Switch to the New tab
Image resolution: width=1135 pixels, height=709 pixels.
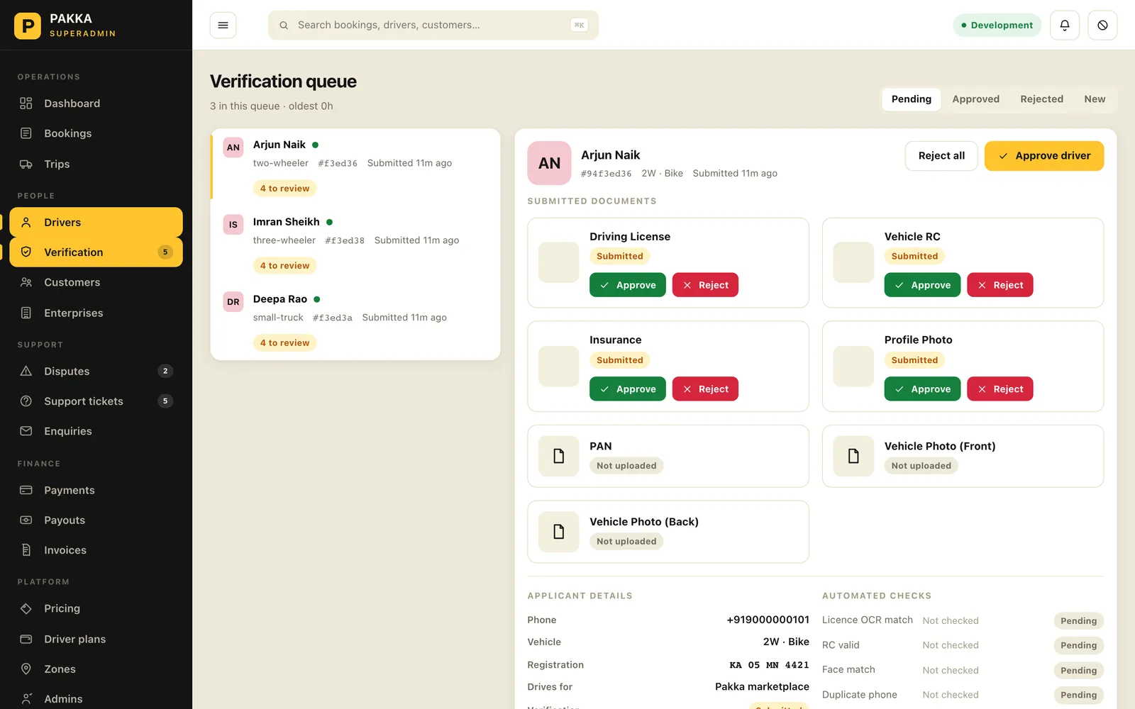(x=1095, y=99)
